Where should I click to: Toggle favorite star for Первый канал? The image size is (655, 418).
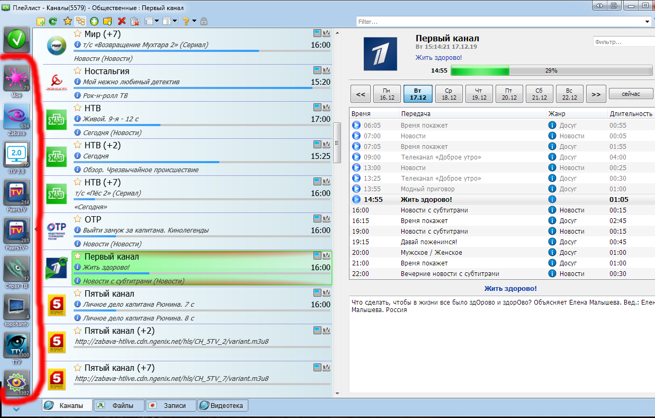(x=77, y=256)
